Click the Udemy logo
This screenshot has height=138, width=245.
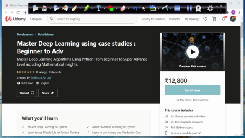point(15,19)
